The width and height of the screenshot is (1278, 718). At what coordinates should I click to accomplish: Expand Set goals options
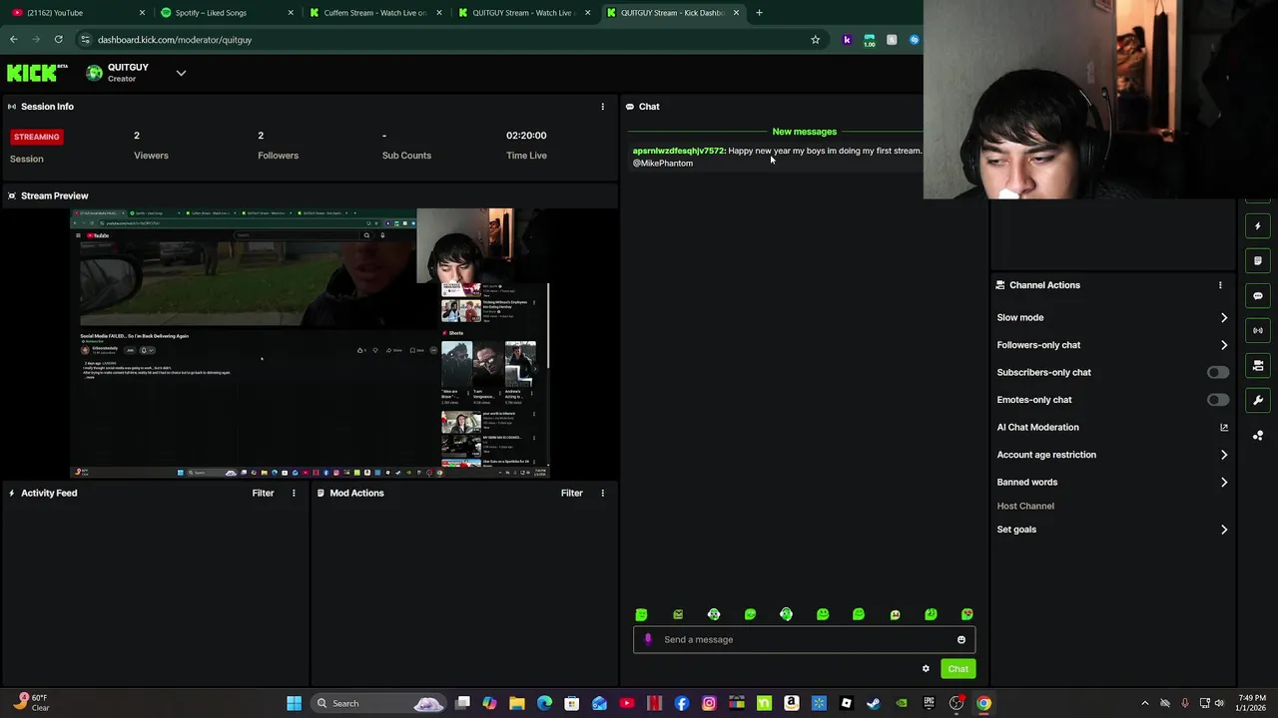1224,530
